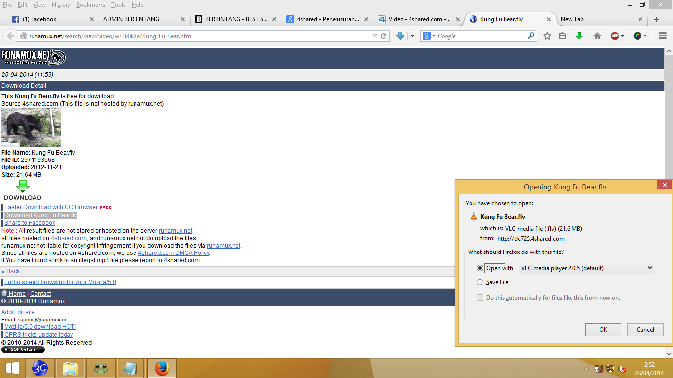Click the Runamux.net logo
The image size is (673, 378).
click(34, 58)
